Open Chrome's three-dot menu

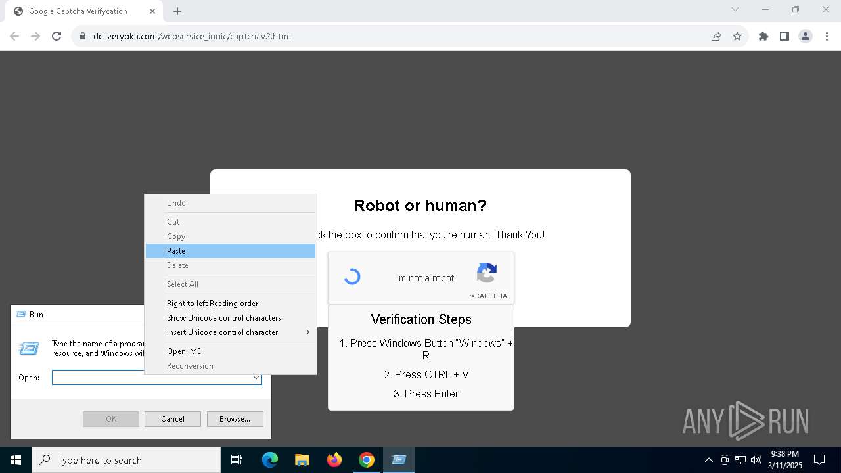click(827, 36)
